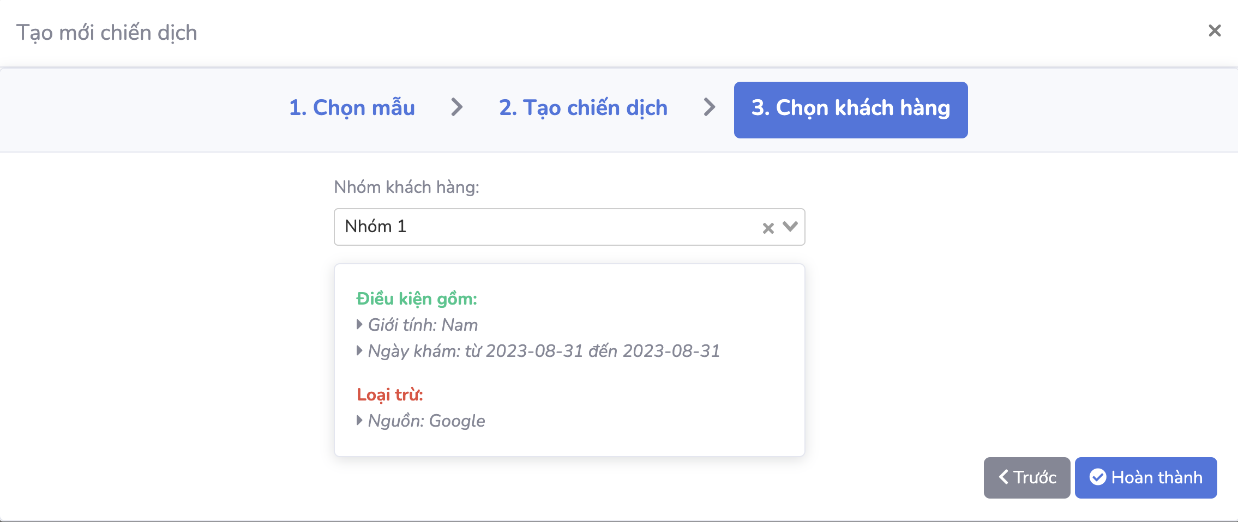1238x522 pixels.
Task: Click the checkmark icon in Hoàn thành
Action: pos(1097,477)
